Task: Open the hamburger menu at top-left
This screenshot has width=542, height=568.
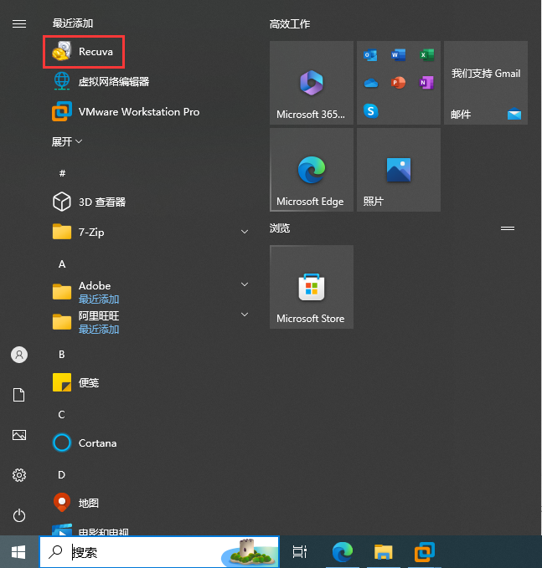Action: point(19,24)
